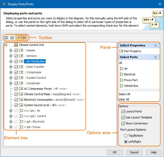Click the second toolbar icon (collapse all)
The height and width of the screenshot is (157, 164).
tap(12, 38)
